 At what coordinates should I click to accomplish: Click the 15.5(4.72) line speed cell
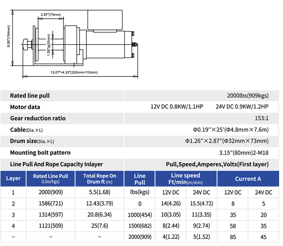pyautogui.click(x=201, y=204)
